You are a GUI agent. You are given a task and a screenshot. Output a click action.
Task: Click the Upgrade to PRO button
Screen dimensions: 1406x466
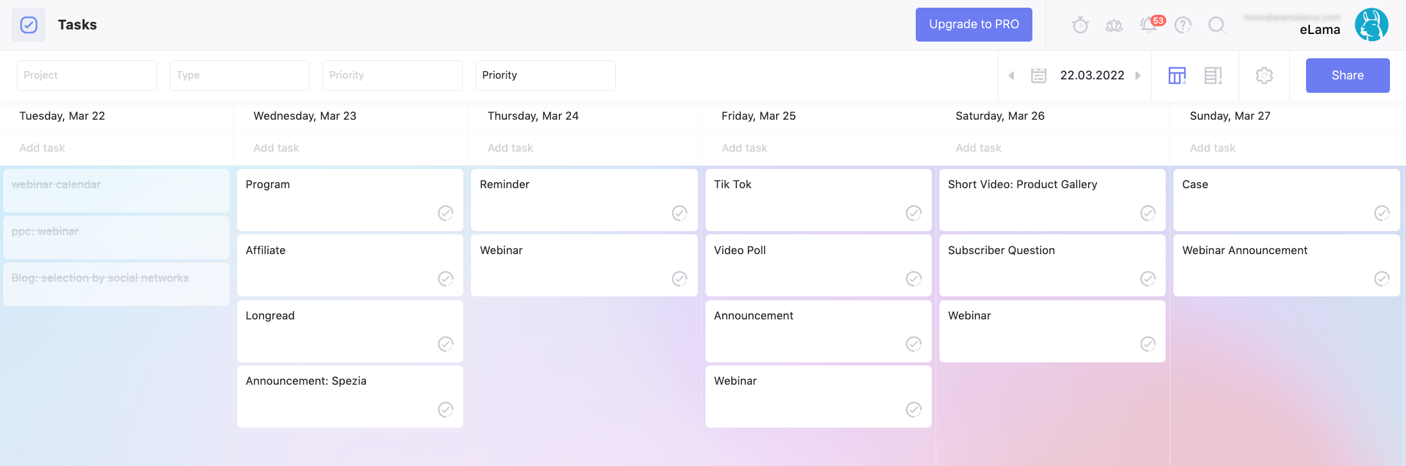pos(973,24)
